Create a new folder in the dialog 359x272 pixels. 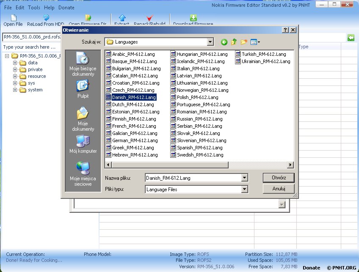click(x=243, y=42)
